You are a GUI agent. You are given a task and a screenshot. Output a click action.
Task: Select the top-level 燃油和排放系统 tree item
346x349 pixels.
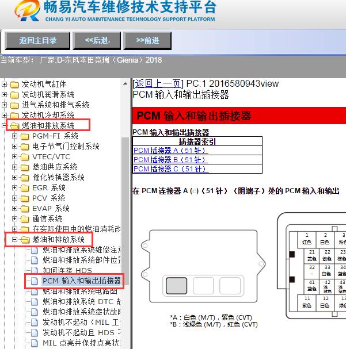pyautogui.click(x=48, y=125)
